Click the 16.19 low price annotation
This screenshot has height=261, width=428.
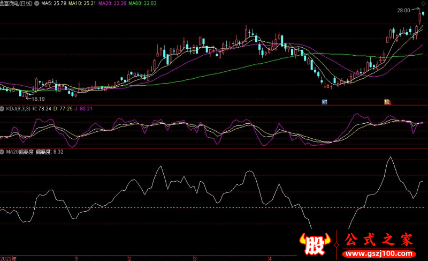point(37,99)
